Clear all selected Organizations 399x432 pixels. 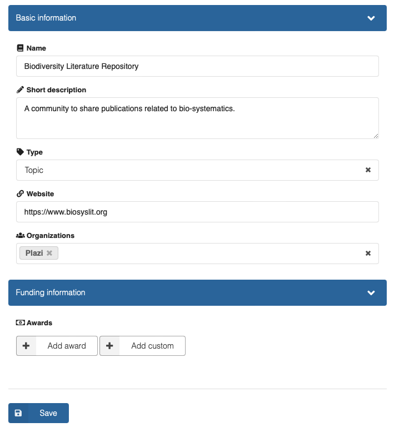pyautogui.click(x=368, y=254)
